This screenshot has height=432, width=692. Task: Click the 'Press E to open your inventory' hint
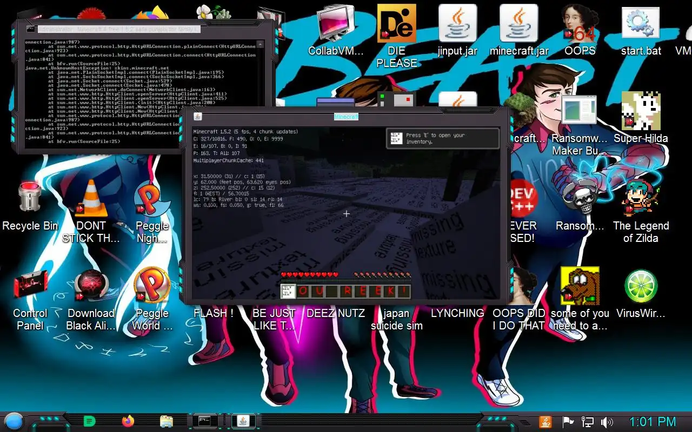click(443, 138)
